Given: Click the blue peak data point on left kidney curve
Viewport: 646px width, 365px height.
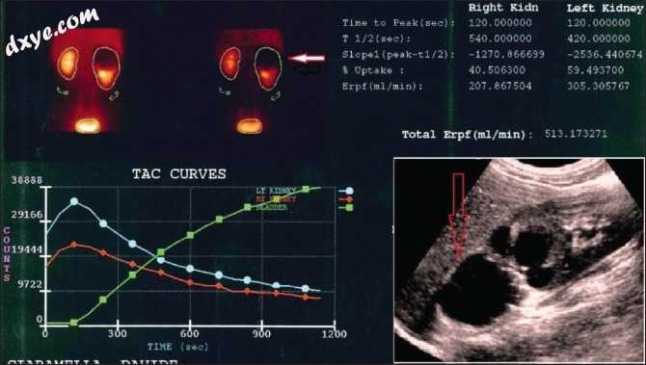Looking at the screenshot, I should pos(73,201).
